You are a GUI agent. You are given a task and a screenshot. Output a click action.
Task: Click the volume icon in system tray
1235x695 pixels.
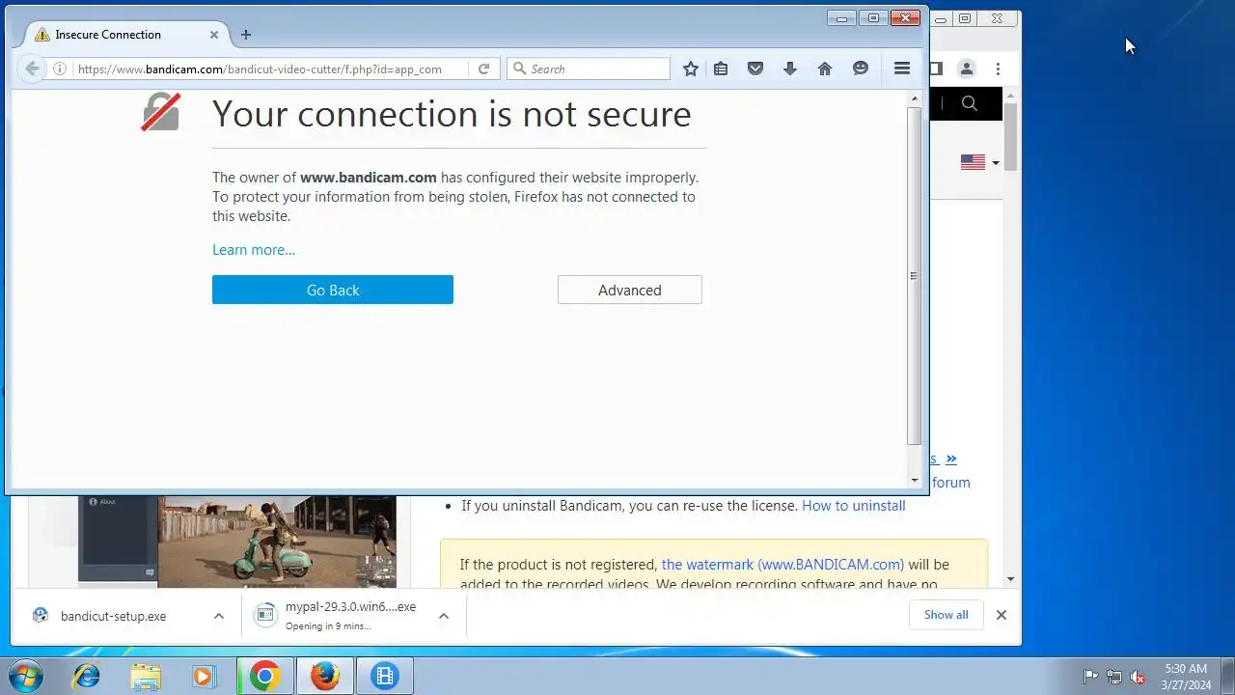(x=1139, y=677)
